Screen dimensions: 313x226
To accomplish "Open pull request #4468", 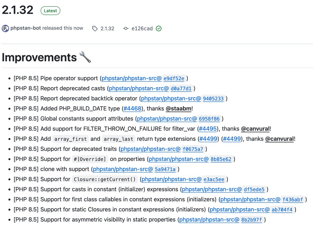I will pos(133,109).
